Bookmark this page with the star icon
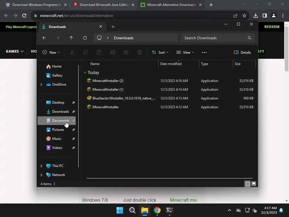 coord(244,16)
